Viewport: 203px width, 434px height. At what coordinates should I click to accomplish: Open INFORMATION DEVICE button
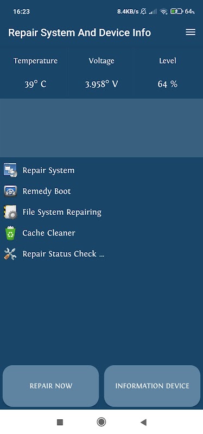pyautogui.click(x=152, y=386)
